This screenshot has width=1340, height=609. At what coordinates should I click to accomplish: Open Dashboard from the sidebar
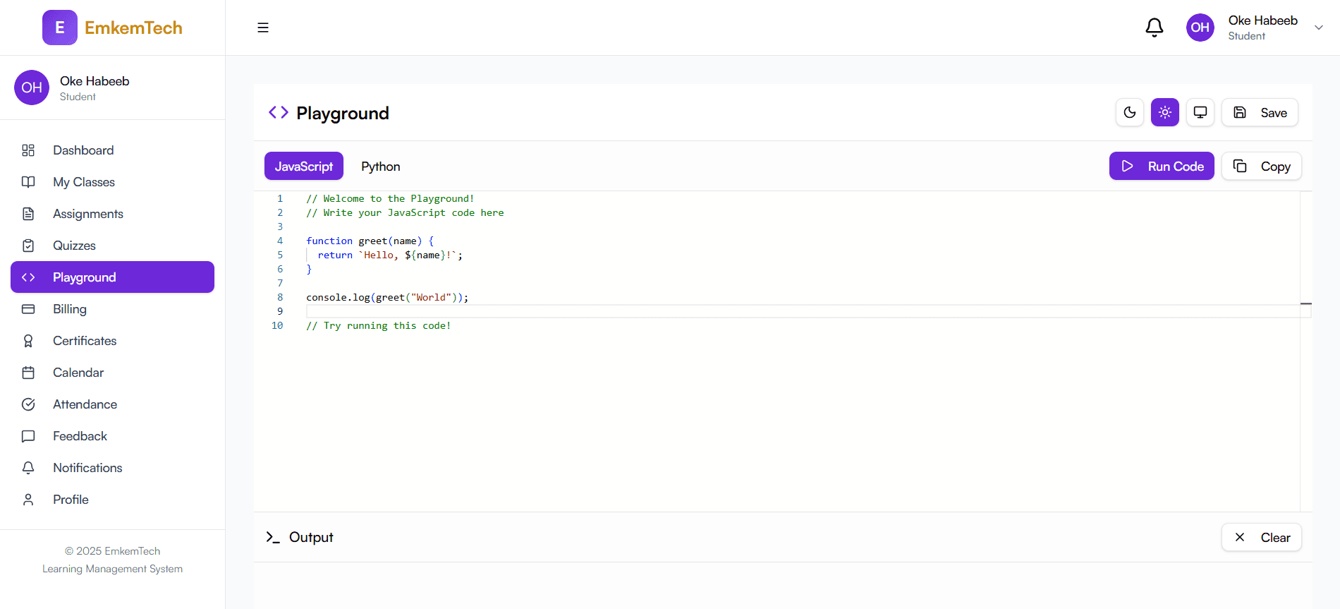click(83, 150)
